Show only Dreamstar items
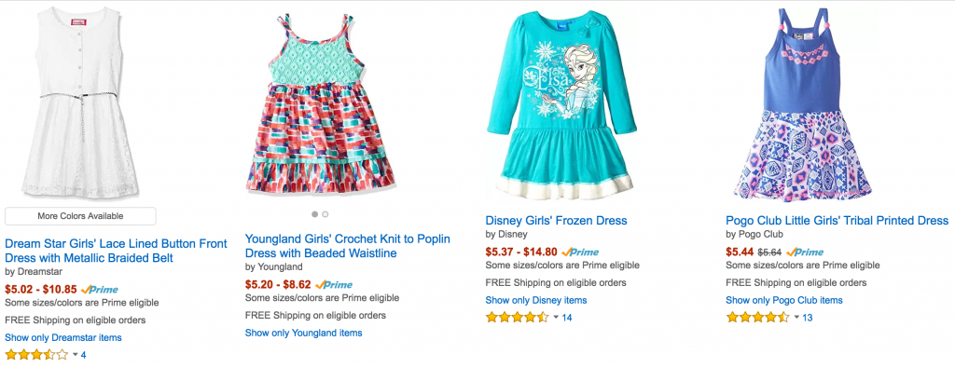The height and width of the screenshot is (368, 955). [63, 337]
